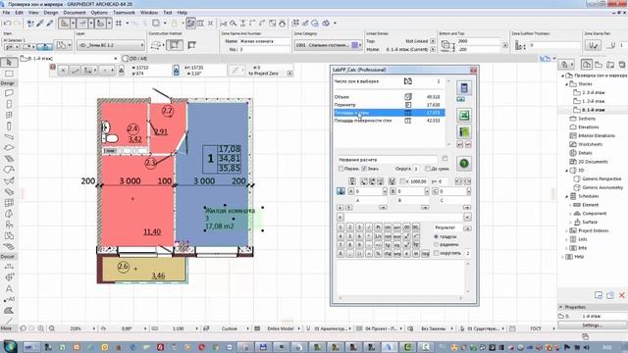Click the Undo icon in the toolbar
This screenshot has width=628, height=353.
coord(7,24)
